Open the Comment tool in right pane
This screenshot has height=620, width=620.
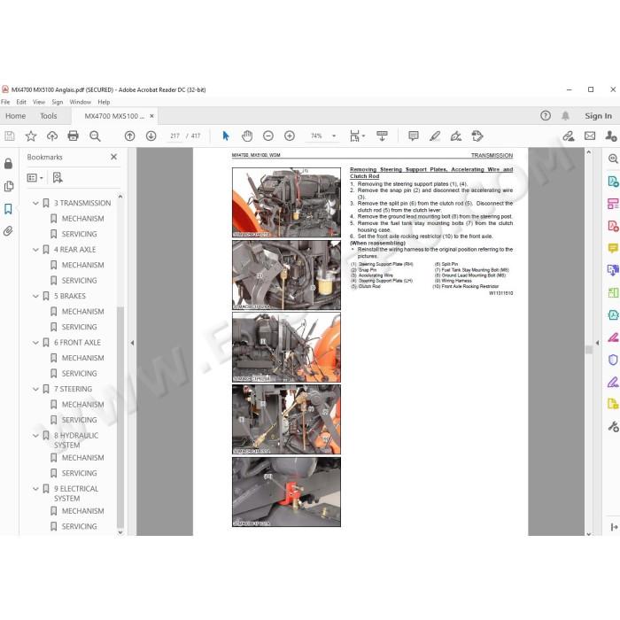point(613,248)
